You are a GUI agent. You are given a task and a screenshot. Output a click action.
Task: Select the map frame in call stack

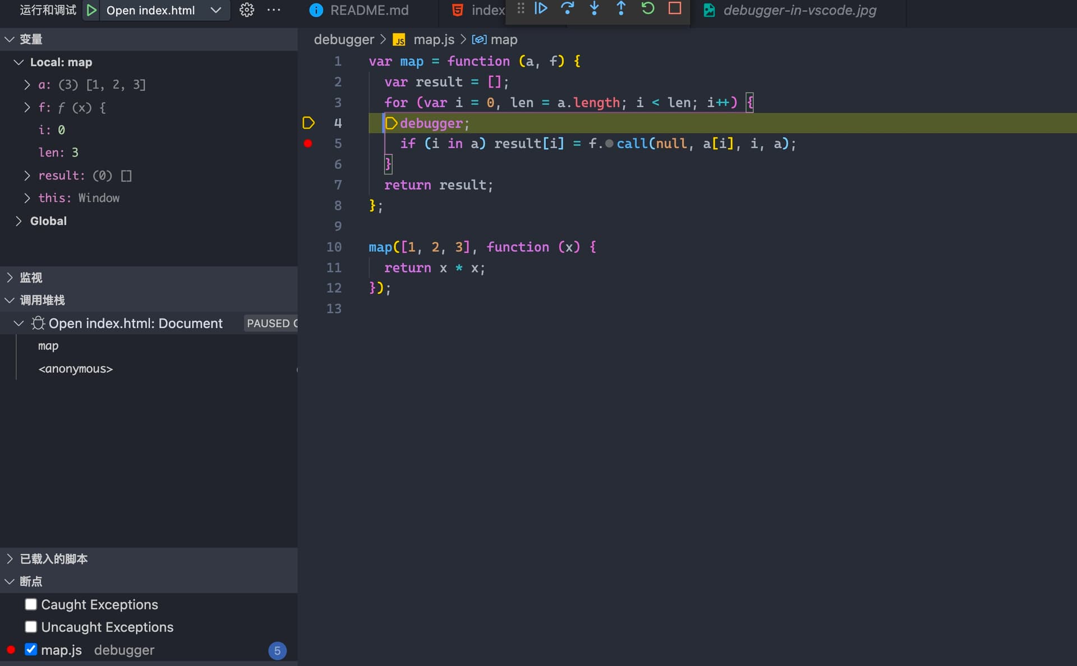coord(48,345)
